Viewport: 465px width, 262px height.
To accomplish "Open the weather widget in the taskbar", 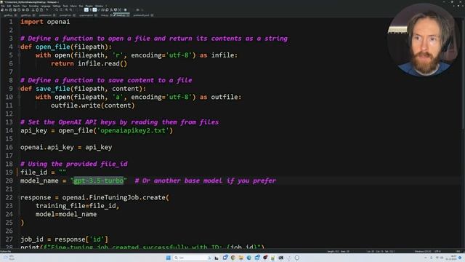I will click(9, 258).
